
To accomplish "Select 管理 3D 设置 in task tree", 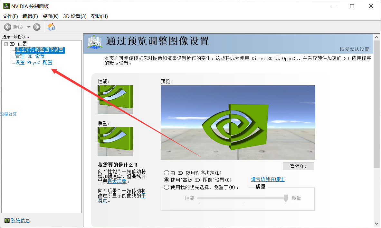I will click(x=30, y=56).
